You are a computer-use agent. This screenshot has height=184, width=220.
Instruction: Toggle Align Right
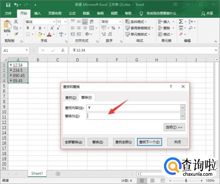(85, 28)
